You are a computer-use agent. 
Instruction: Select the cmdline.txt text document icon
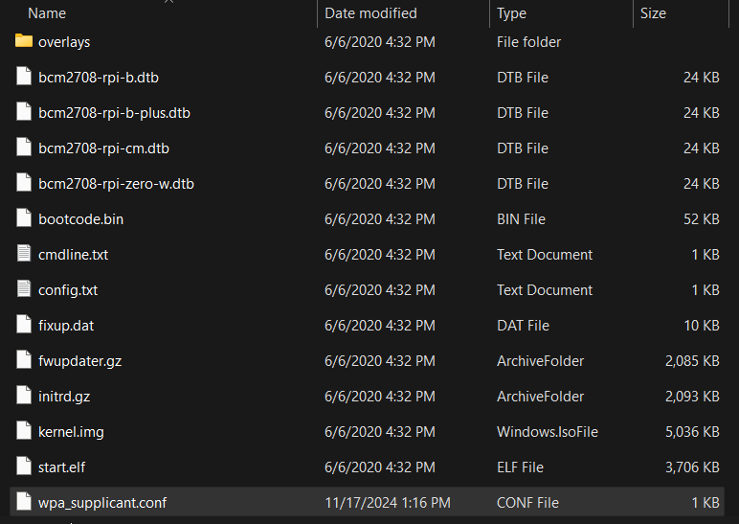pos(24,254)
